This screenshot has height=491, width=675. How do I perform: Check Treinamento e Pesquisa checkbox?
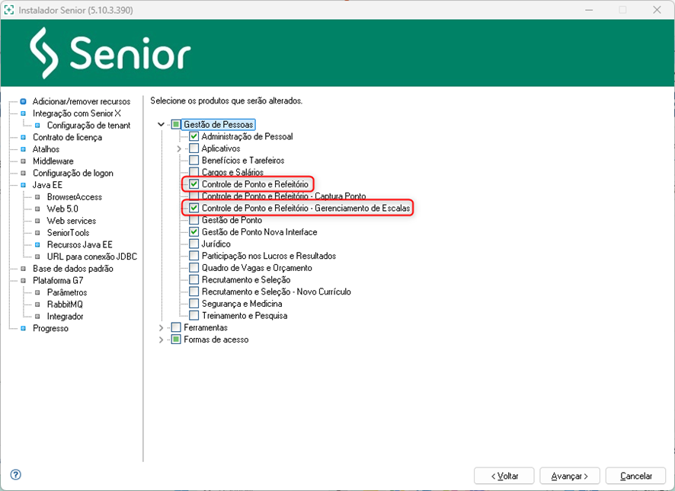pos(194,315)
